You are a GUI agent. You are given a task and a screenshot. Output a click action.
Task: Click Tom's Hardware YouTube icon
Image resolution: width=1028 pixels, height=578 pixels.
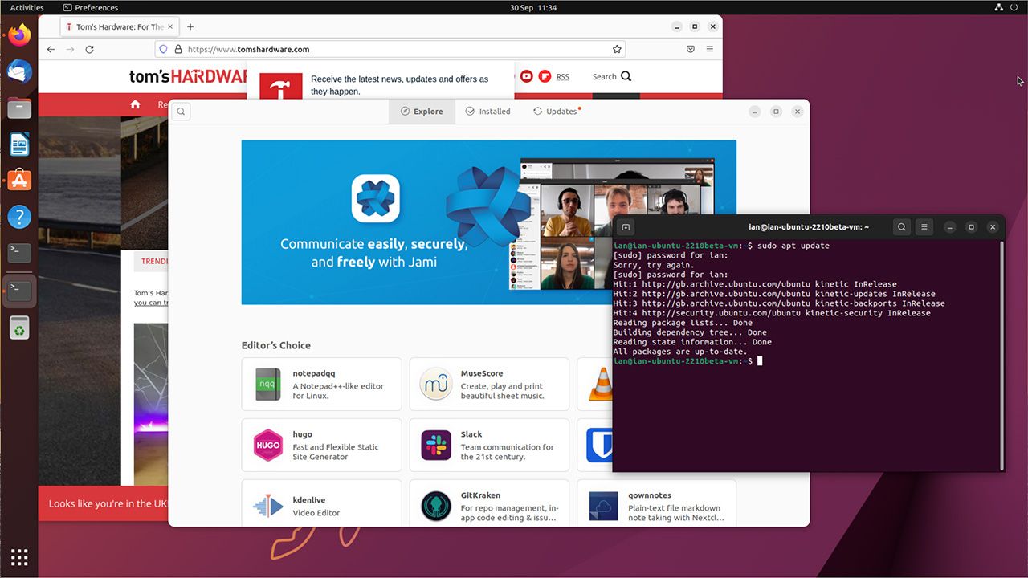click(527, 76)
